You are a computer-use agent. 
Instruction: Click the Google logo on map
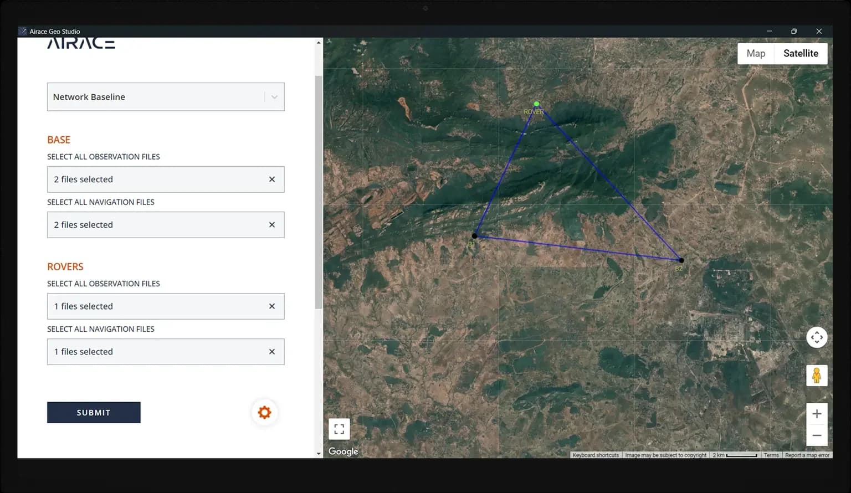point(344,451)
